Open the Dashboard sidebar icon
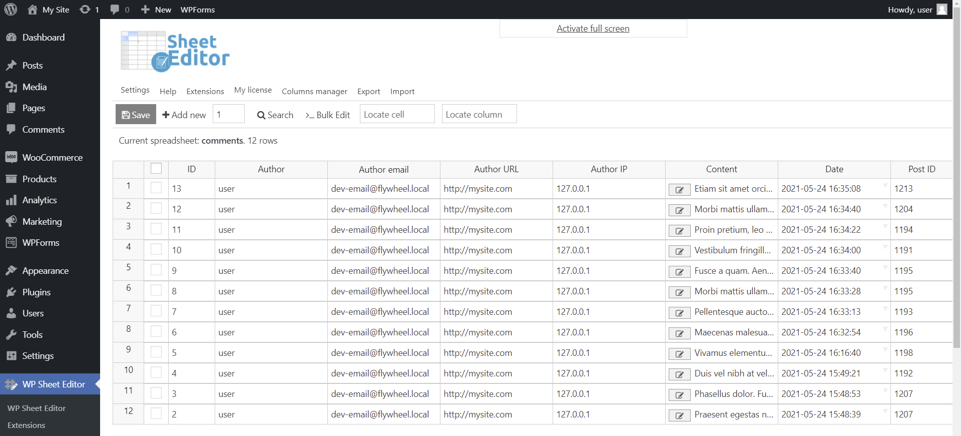 (11, 38)
